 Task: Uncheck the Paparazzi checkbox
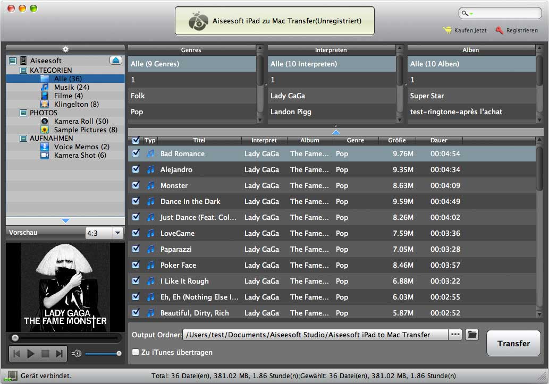pyautogui.click(x=136, y=249)
